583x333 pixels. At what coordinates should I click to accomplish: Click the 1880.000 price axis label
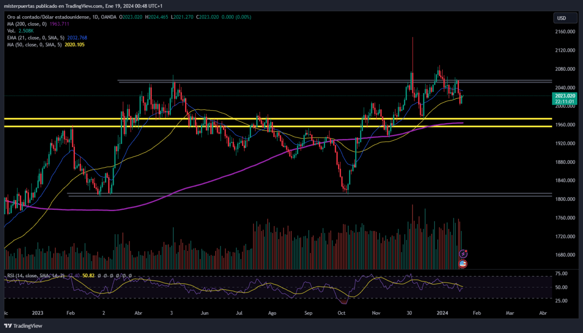pyautogui.click(x=565, y=162)
